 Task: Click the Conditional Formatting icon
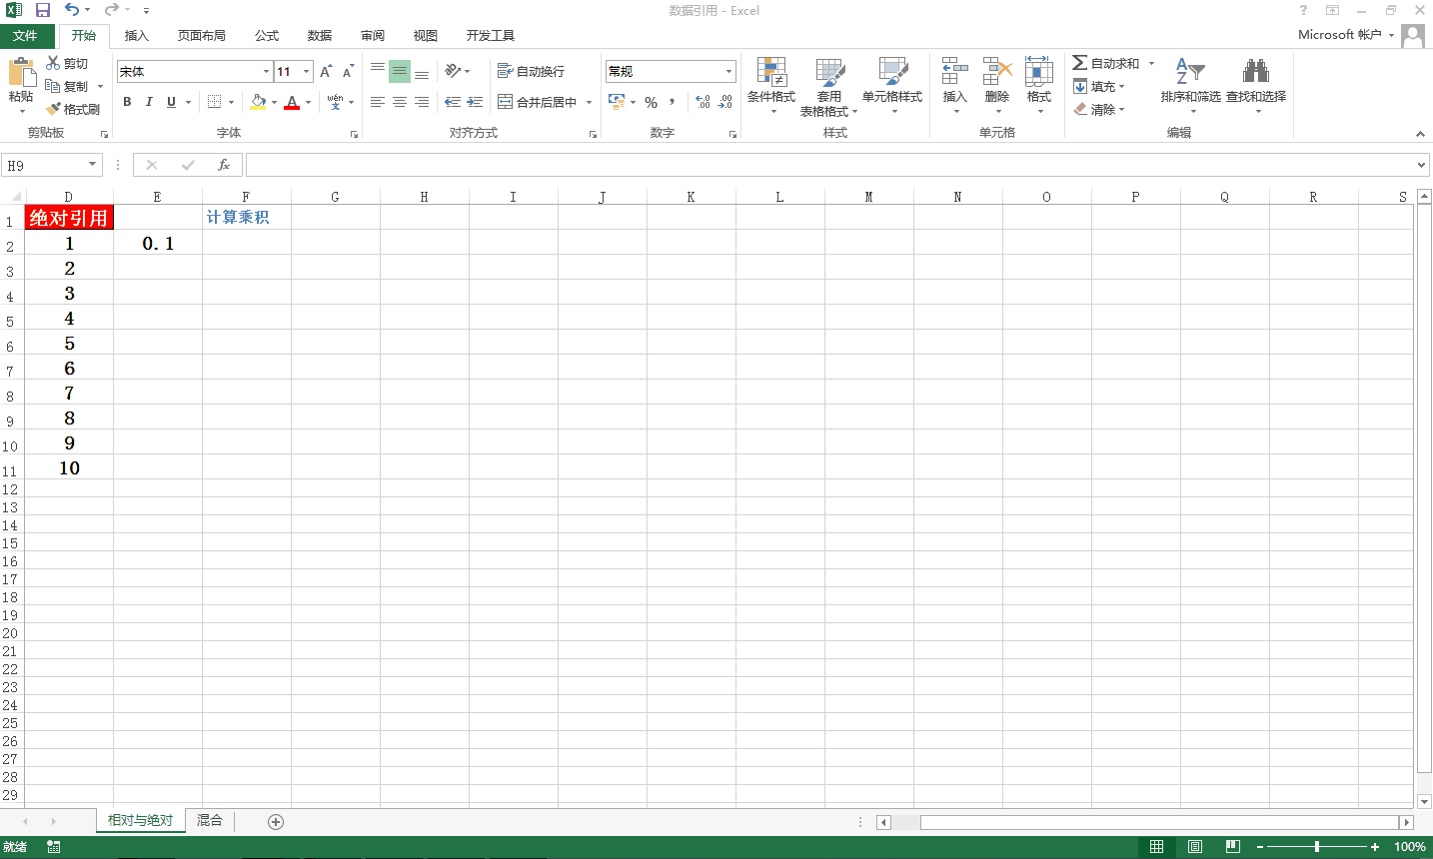click(770, 73)
